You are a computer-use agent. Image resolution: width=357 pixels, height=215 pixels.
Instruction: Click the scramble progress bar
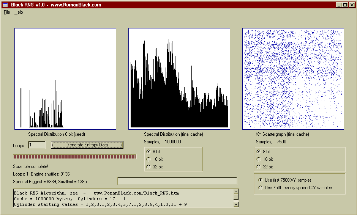[x=74, y=157]
